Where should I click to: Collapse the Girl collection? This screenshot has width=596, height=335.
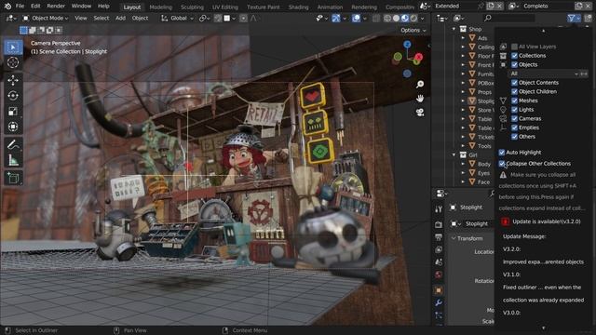click(x=454, y=155)
